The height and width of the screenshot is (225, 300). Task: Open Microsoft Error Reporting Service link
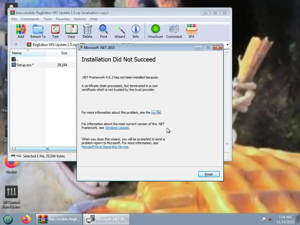click(x=105, y=147)
